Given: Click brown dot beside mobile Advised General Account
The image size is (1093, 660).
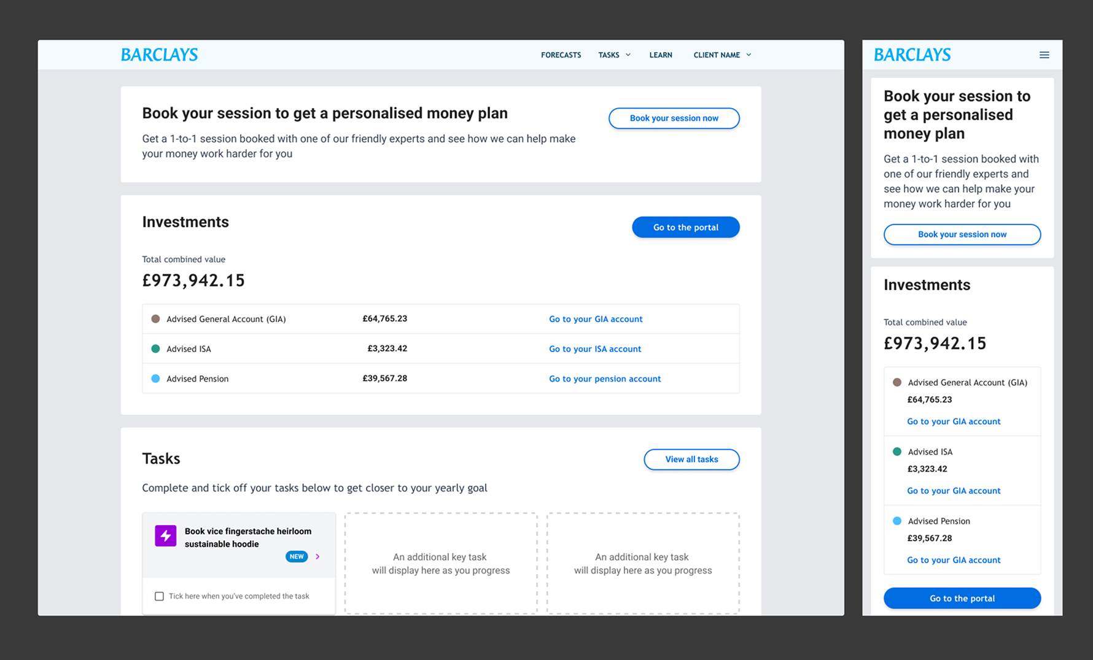Looking at the screenshot, I should point(897,382).
